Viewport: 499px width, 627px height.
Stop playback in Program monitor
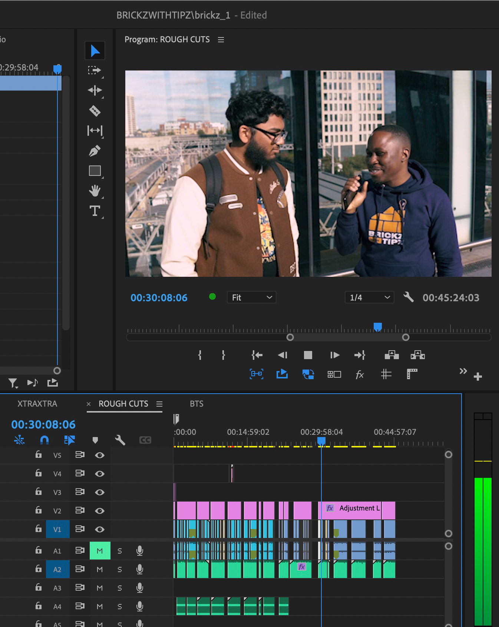click(x=308, y=355)
